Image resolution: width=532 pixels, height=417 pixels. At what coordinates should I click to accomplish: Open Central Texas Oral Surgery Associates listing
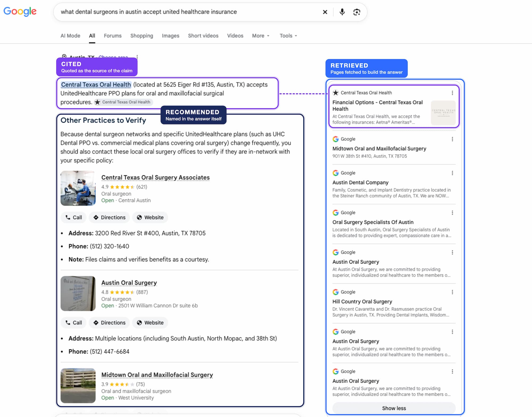[155, 177]
